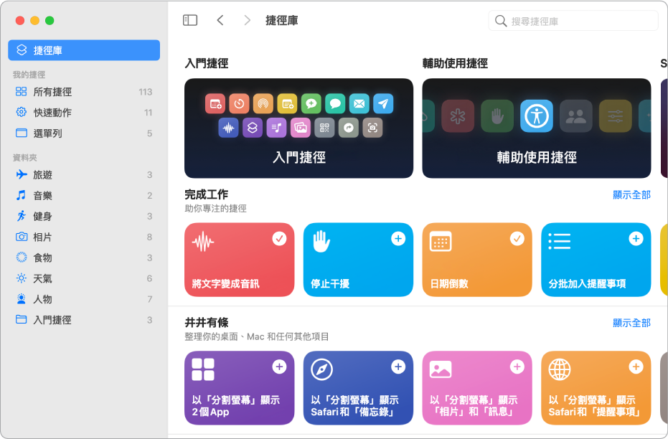Screen dimensions: 668x439
Task: Click the QR code icon in 入門捷徑 banner
Action: click(324, 127)
